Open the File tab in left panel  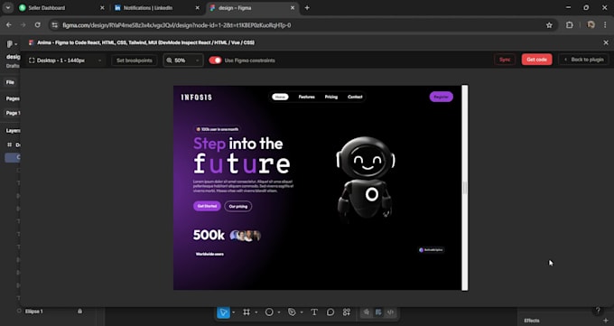pos(10,82)
